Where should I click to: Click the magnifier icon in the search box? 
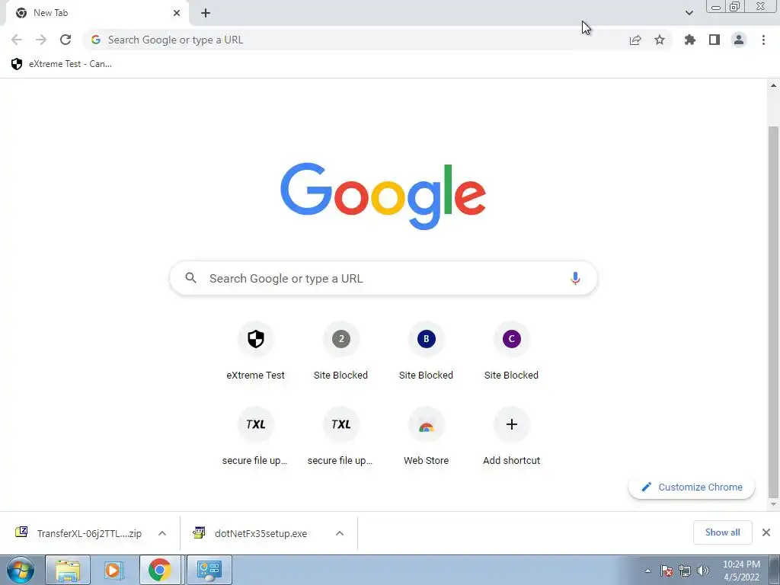point(190,277)
